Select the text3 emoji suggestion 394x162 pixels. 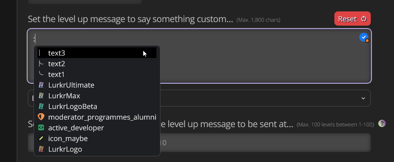coord(56,53)
